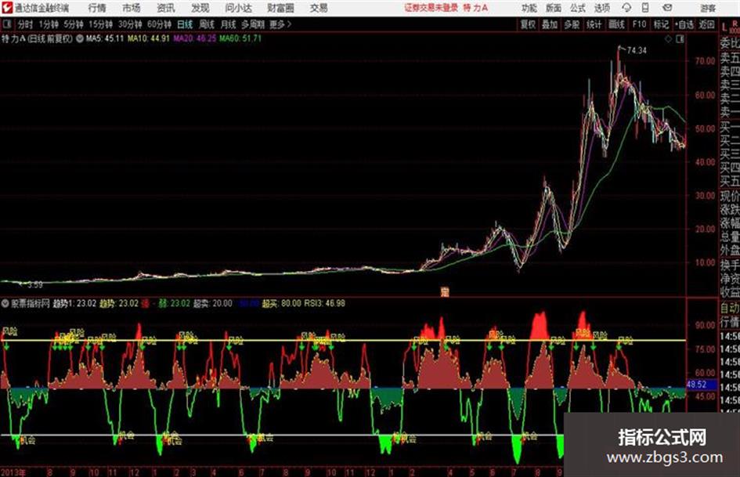Open F10 company info
This screenshot has width=740, height=477.
pos(639,24)
